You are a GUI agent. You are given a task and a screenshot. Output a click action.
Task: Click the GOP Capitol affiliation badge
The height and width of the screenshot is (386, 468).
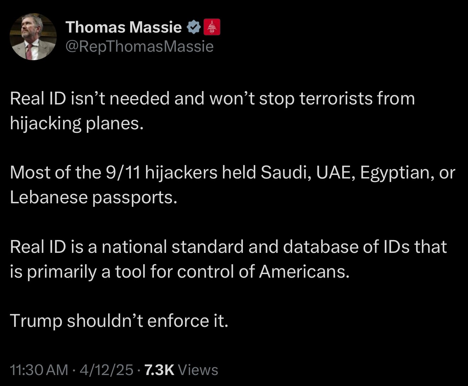pos(212,26)
